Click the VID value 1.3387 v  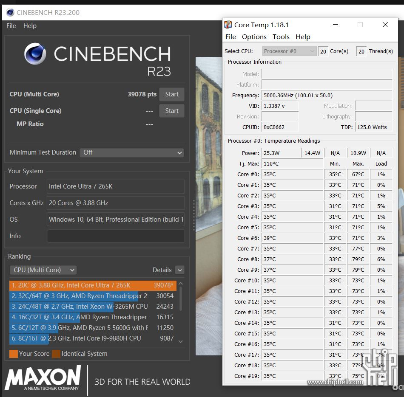click(x=280, y=106)
